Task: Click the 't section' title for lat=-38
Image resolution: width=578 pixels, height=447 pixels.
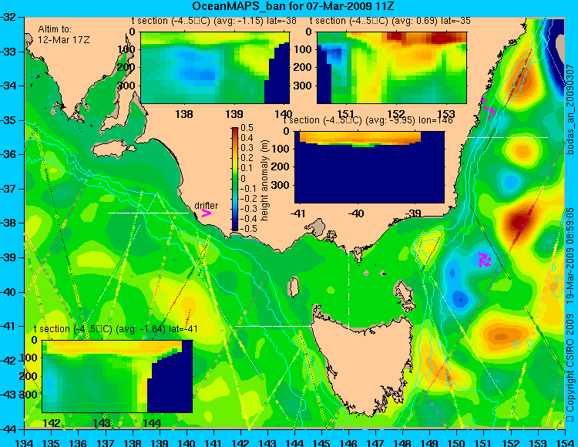Action: tap(213, 21)
